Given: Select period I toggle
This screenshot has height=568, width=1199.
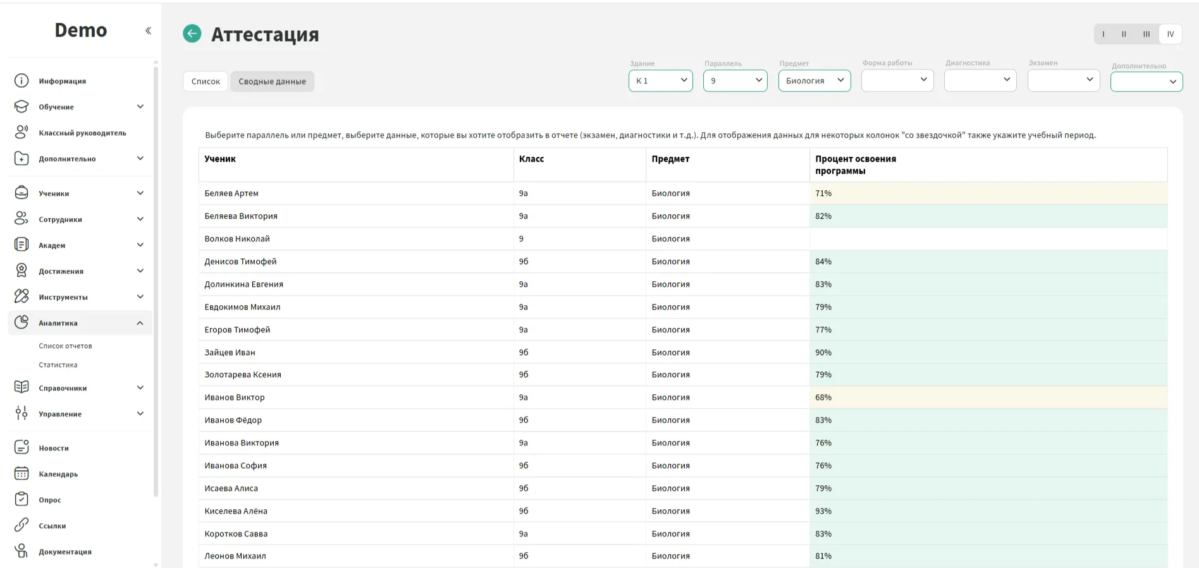Looking at the screenshot, I should 1104,34.
